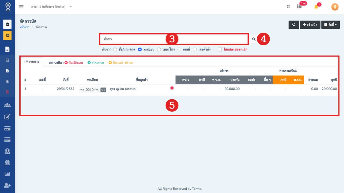Click the อื่น ๆ column header
Screen dimensions: 344x193
(x=267, y=80)
